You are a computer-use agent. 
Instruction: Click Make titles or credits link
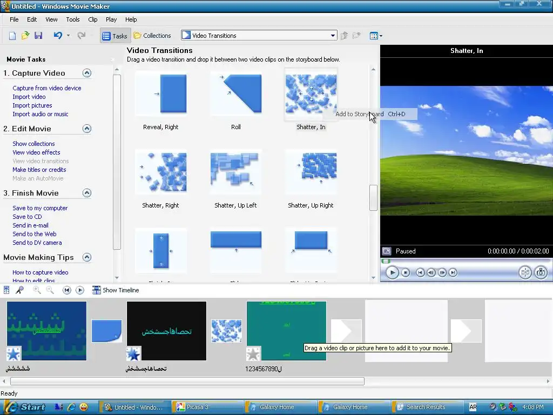click(x=39, y=170)
